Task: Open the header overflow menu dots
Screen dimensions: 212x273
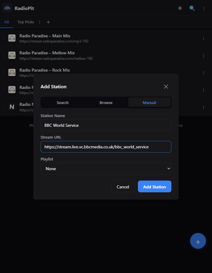Action: (204, 8)
